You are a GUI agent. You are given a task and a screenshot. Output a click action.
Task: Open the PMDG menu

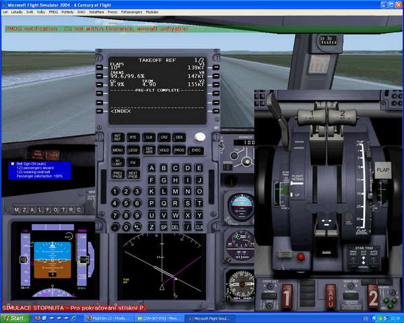tap(53, 12)
